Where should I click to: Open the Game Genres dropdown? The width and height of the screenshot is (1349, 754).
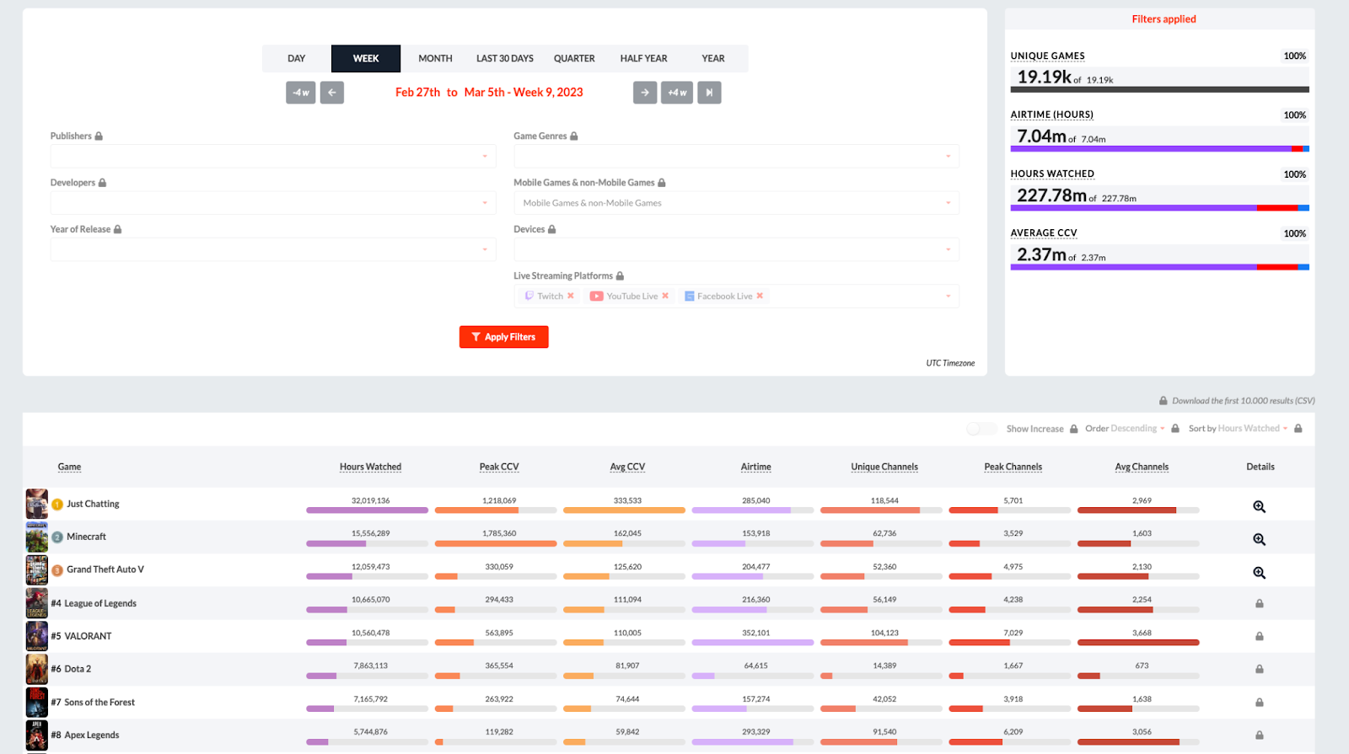736,157
